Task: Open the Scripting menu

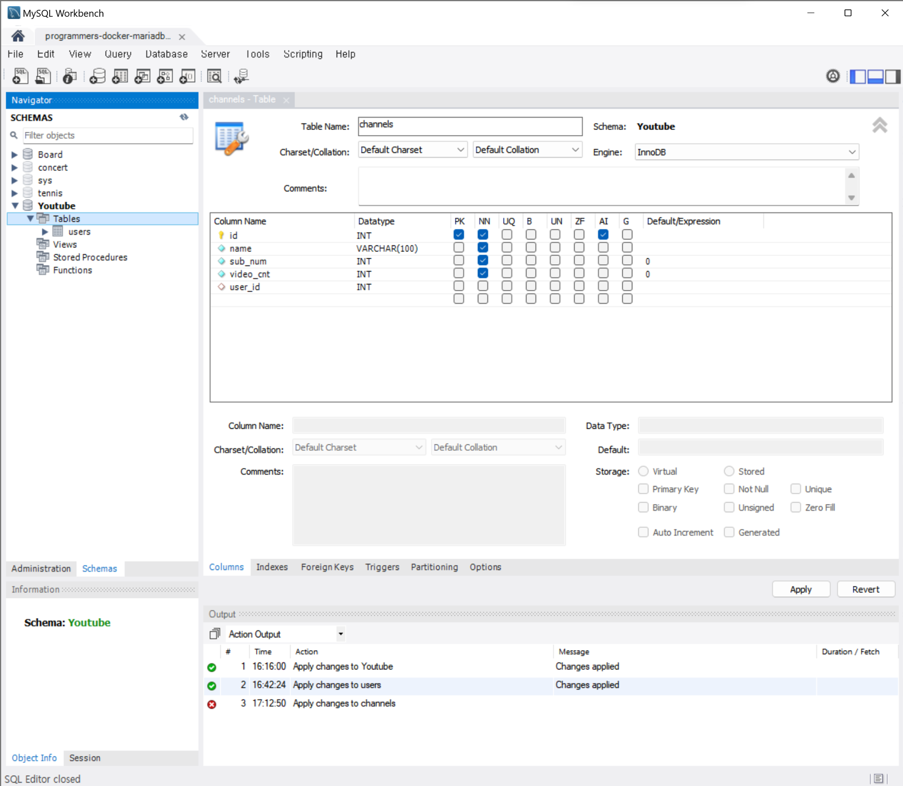Action: pyautogui.click(x=303, y=54)
